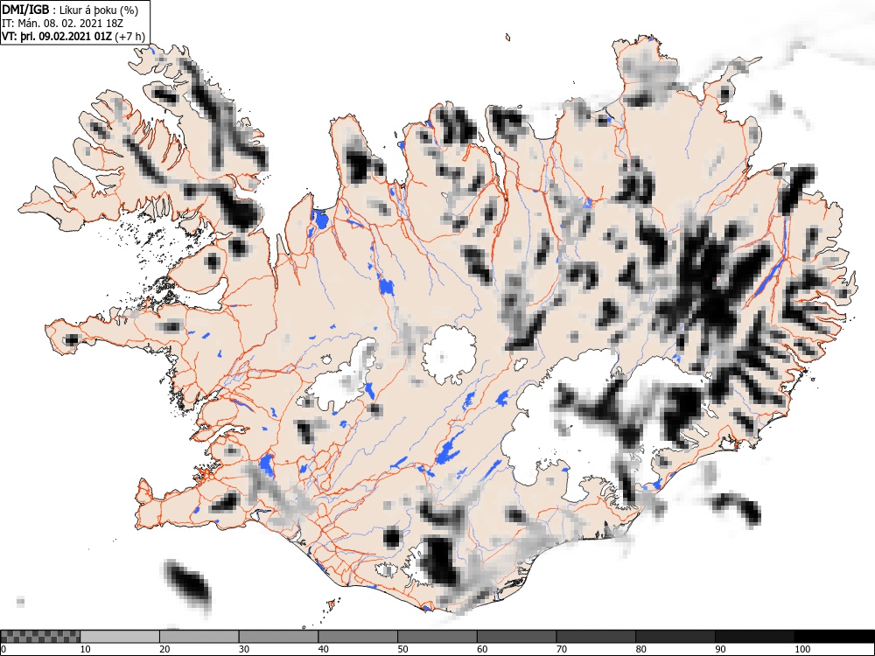Click the checkered legend swatch for 0–10 %
Image resolution: width=875 pixels, height=656 pixels.
pos(41,637)
